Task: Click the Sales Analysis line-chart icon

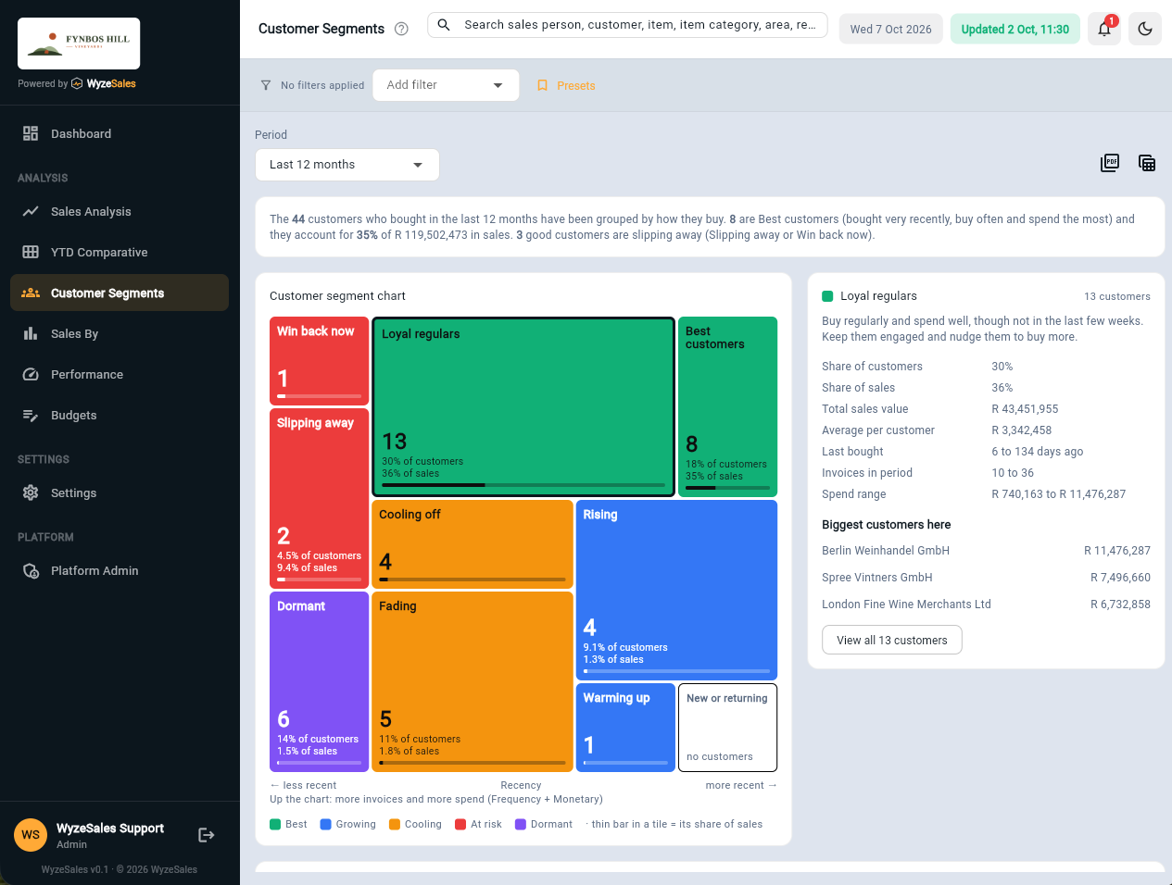Action: [x=31, y=211]
